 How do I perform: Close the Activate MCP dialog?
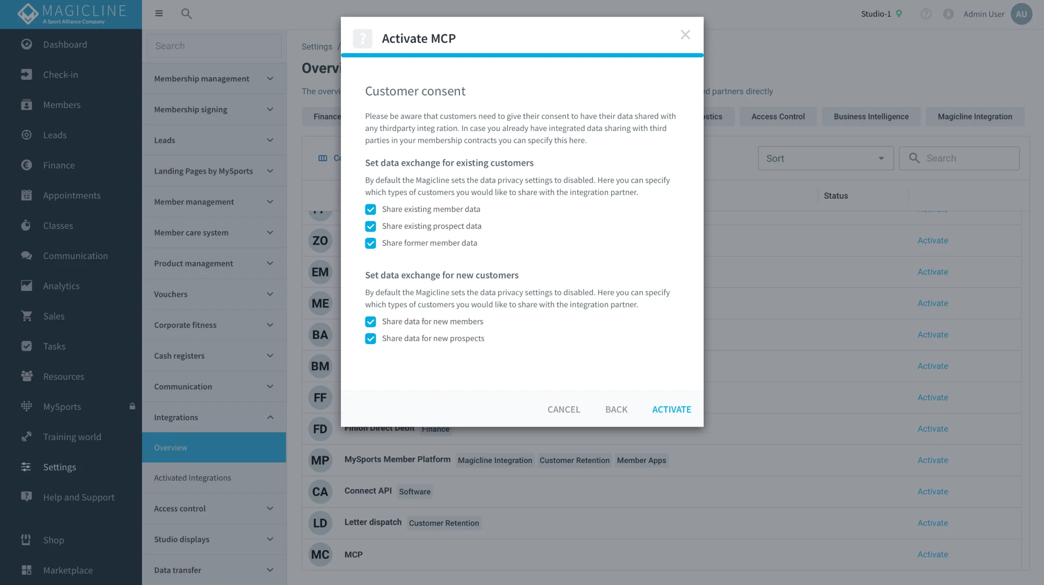(685, 34)
